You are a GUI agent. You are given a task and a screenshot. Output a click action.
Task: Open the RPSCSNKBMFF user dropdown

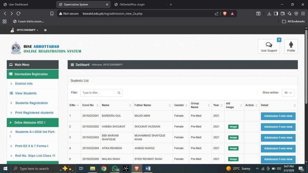pos(25,30)
